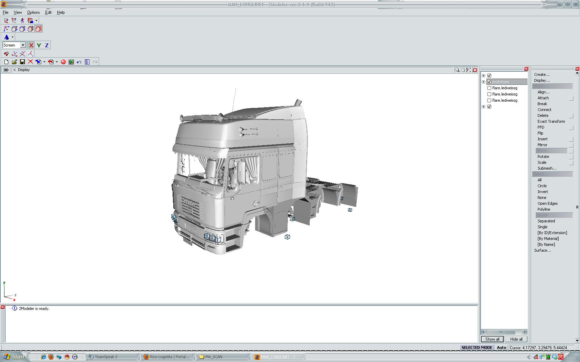Open dropdown arrow beside the blue cone icon
Image resolution: width=580 pixels, height=362 pixels.
tap(12, 37)
